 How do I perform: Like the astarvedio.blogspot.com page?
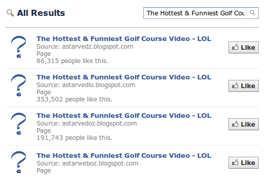coord(243,86)
